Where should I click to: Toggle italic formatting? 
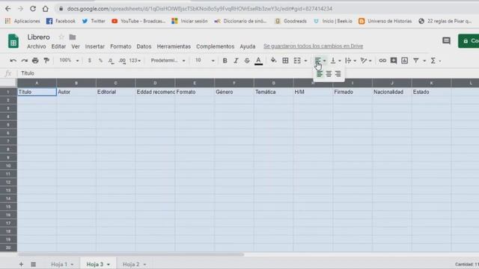(x=236, y=61)
